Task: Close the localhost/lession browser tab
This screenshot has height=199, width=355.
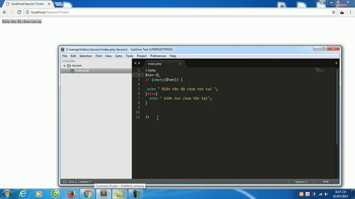Action: (49, 4)
